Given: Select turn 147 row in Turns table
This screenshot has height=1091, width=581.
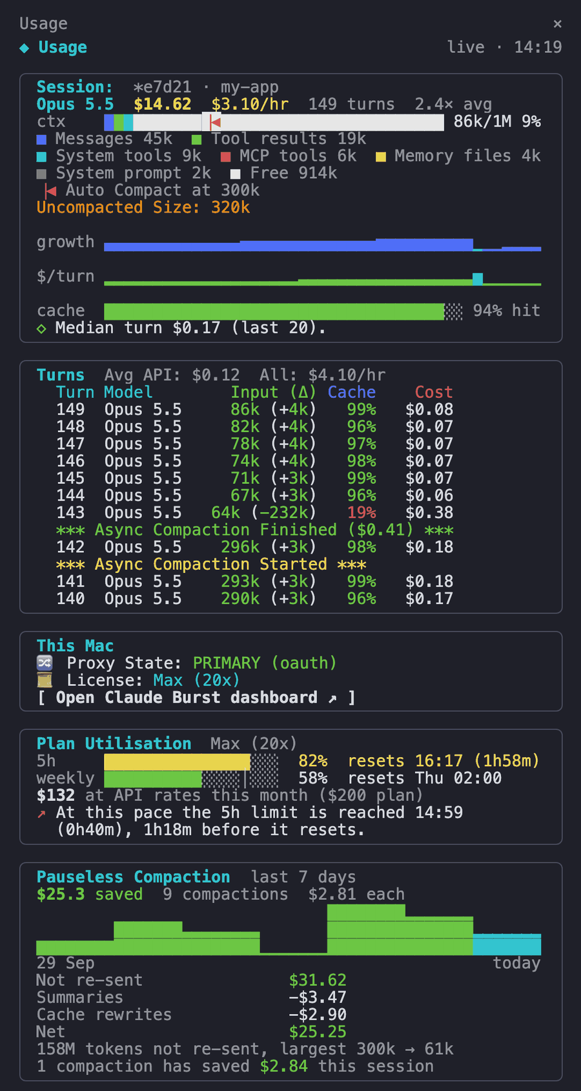Looking at the screenshot, I should 255,444.
